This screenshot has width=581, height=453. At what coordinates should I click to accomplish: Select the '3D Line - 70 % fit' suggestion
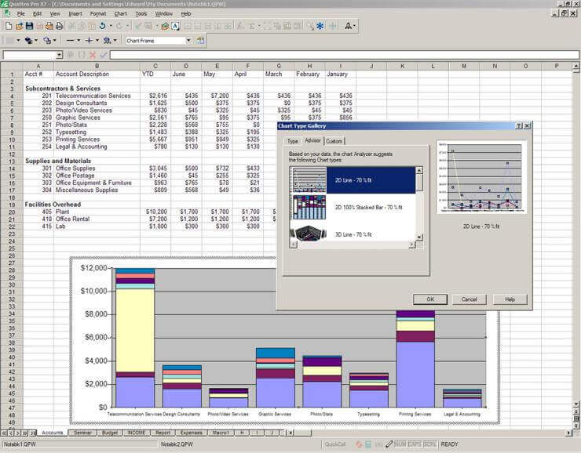point(353,234)
